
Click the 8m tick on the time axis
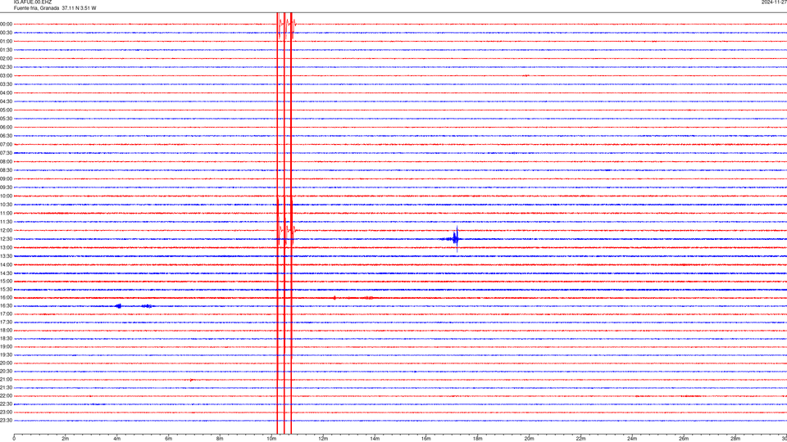(x=220, y=439)
